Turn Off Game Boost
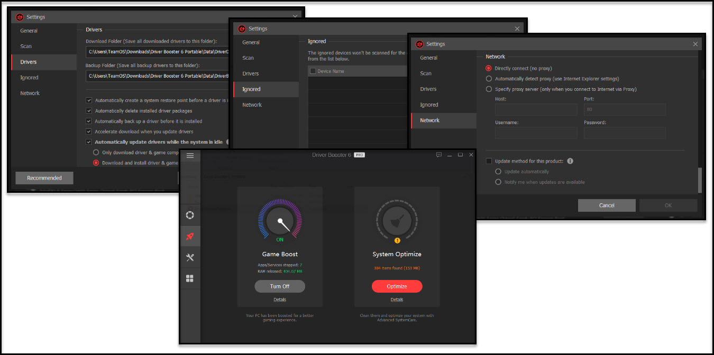 [280, 286]
